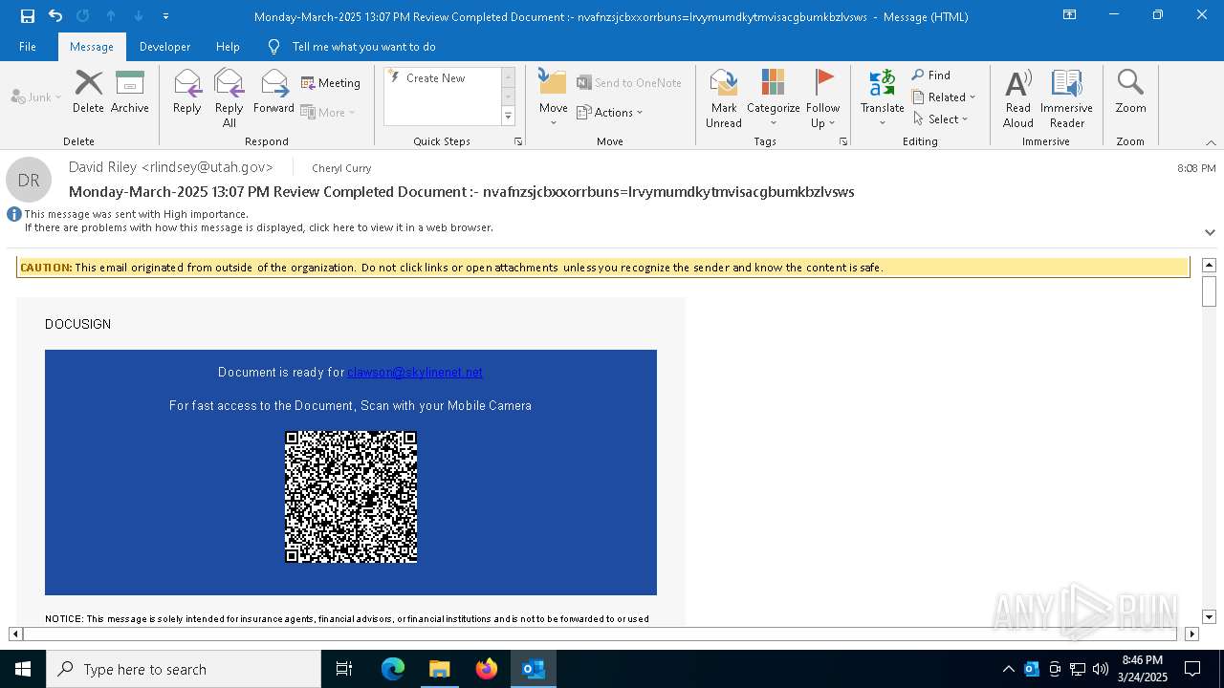Click Tell me what you want to do
Screen dimensions: 1224x688
(363, 47)
